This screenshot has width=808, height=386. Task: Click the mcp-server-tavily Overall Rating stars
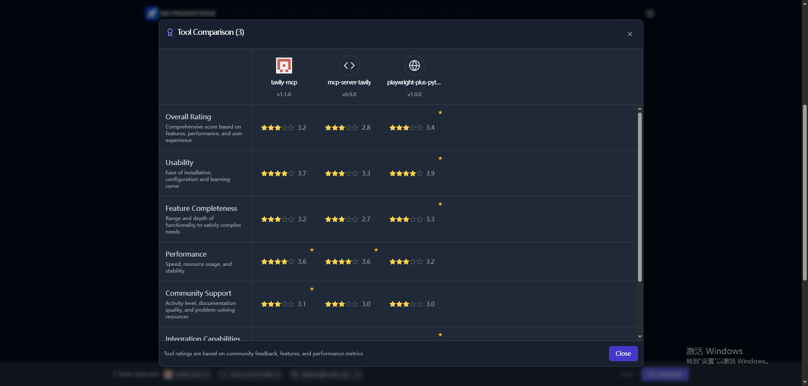(x=342, y=128)
